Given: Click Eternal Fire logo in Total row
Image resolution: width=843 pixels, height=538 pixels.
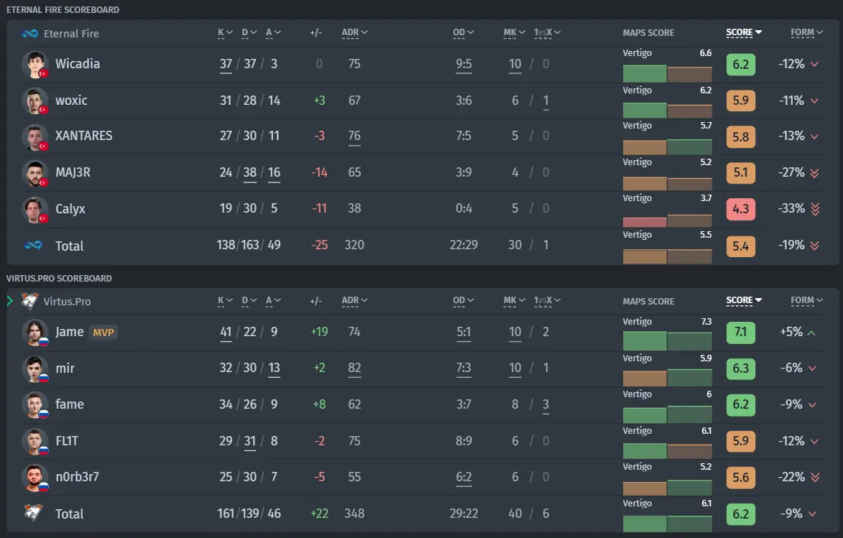Looking at the screenshot, I should pyautogui.click(x=33, y=245).
